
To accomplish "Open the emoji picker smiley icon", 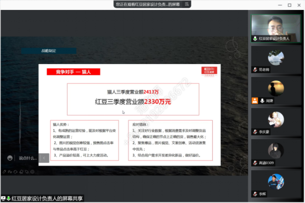I will click(x=9, y=158).
